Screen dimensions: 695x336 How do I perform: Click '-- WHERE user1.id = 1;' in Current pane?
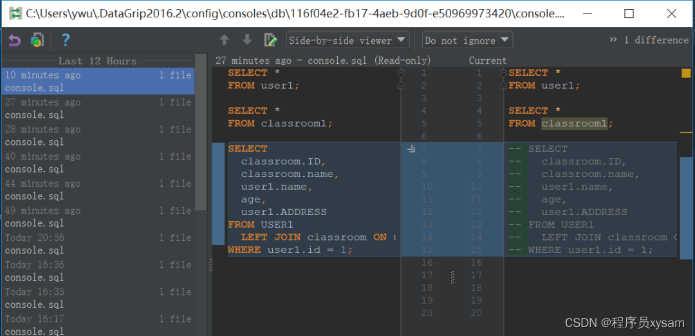click(581, 250)
